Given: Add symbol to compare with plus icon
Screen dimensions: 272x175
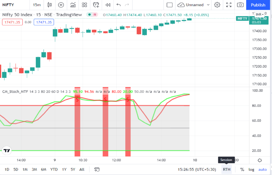Looking at the screenshot, I should (61, 5).
